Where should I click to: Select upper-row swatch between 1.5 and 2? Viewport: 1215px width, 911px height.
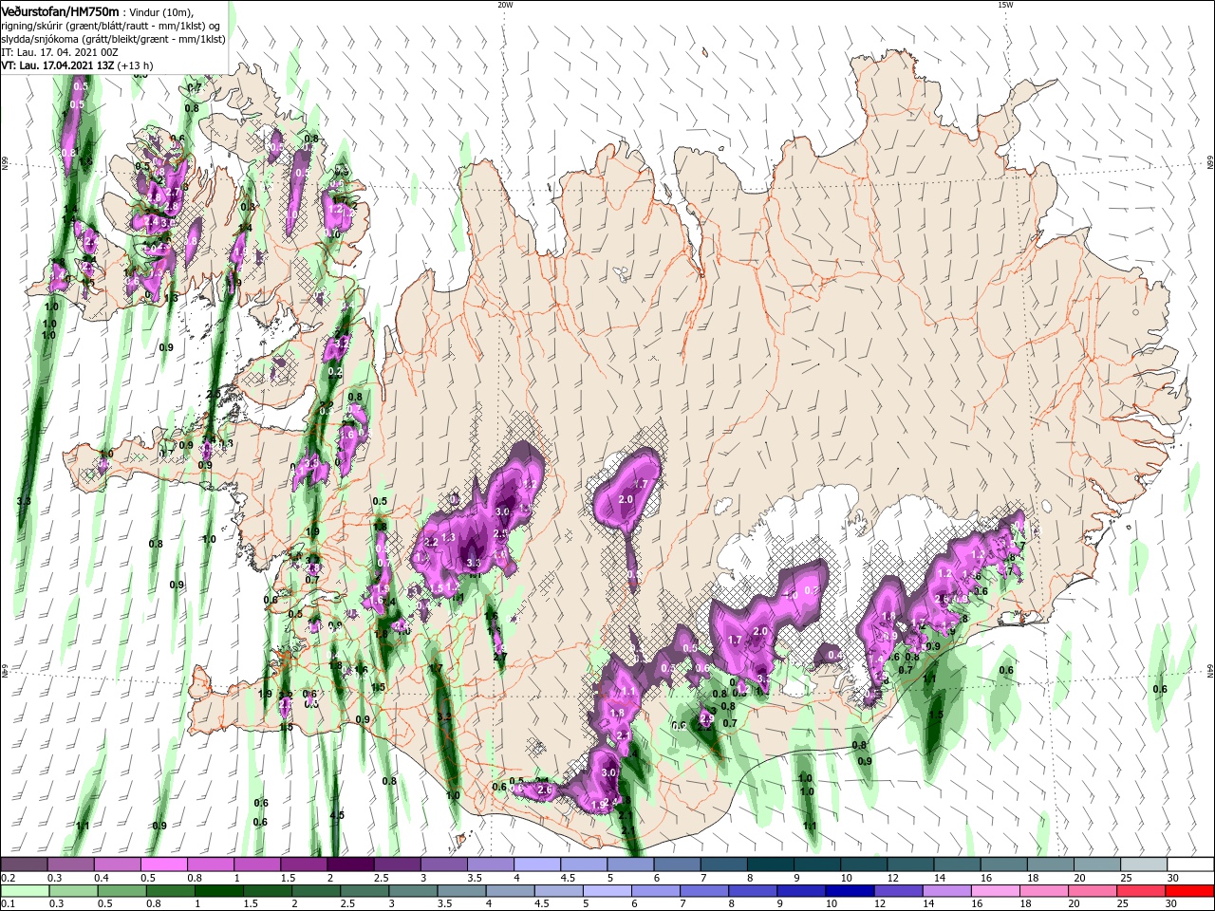(x=304, y=865)
